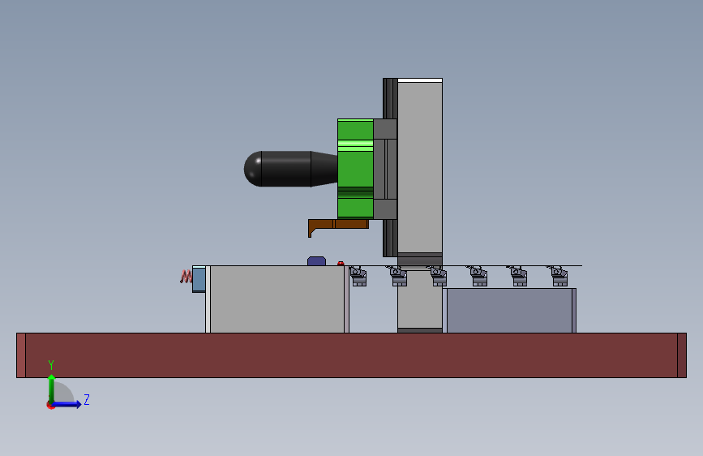Select the white top strip of the column
Viewport: 703px width, 456px height.
420,81
